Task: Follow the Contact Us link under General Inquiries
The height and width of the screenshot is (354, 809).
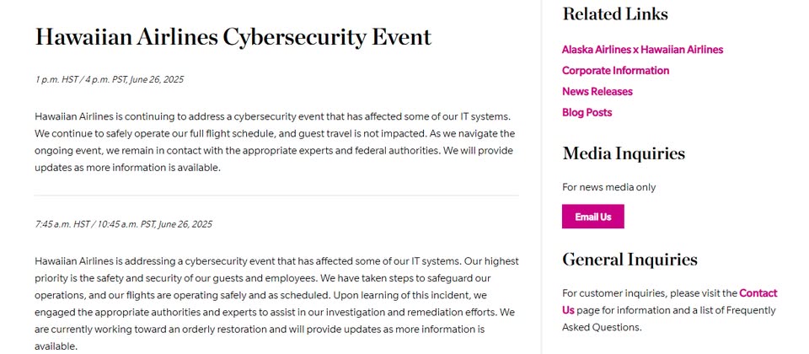Action: (758, 293)
